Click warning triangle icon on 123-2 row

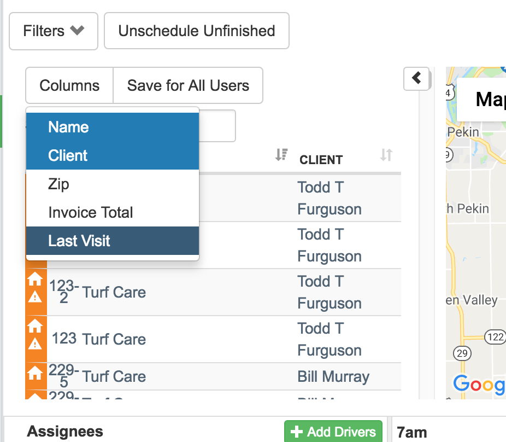pos(35,296)
